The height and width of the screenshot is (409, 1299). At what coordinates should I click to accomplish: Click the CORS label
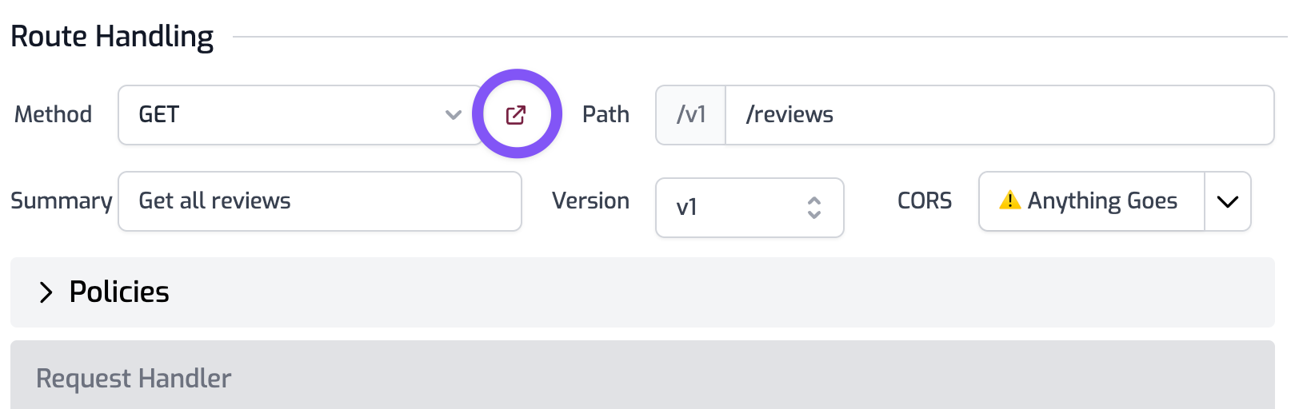(x=925, y=201)
